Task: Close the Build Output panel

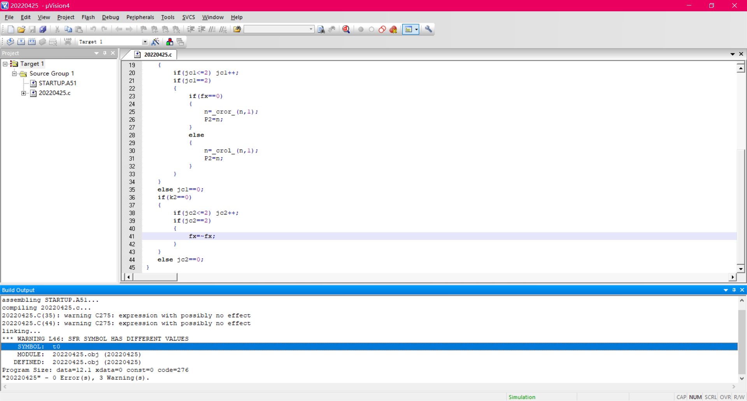Action: tap(742, 290)
